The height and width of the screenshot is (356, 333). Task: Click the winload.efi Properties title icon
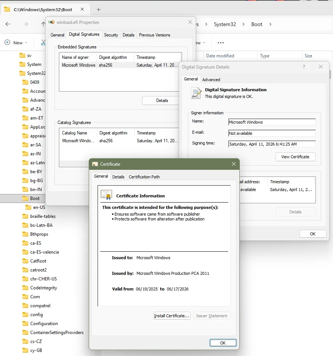(51, 22)
